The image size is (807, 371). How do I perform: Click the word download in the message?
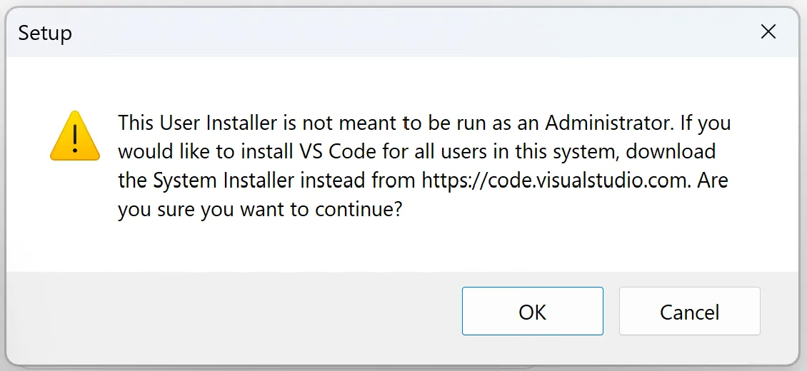coord(670,152)
